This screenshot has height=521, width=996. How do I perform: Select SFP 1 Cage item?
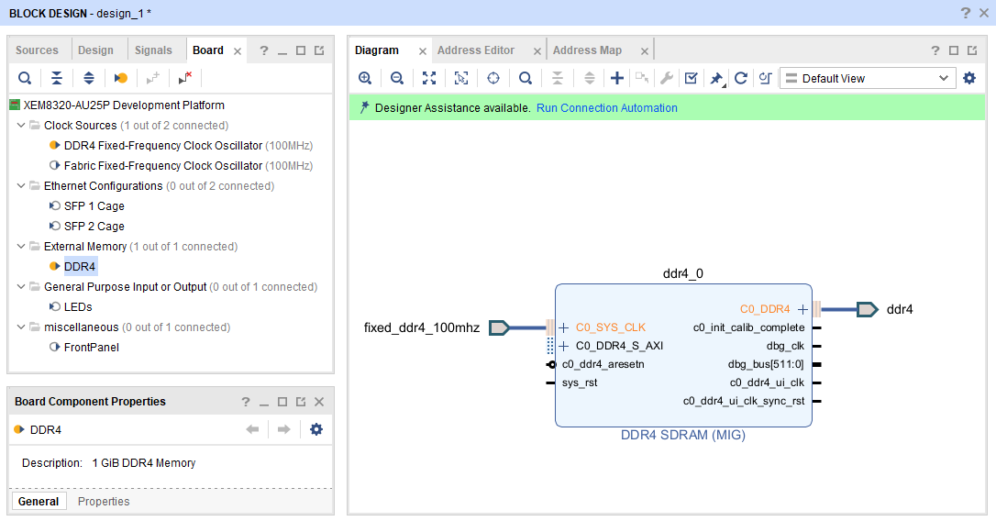point(94,205)
